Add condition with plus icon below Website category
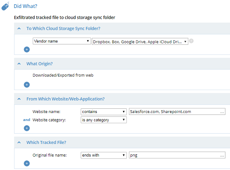The height and width of the screenshot is (170, 230). (27, 128)
